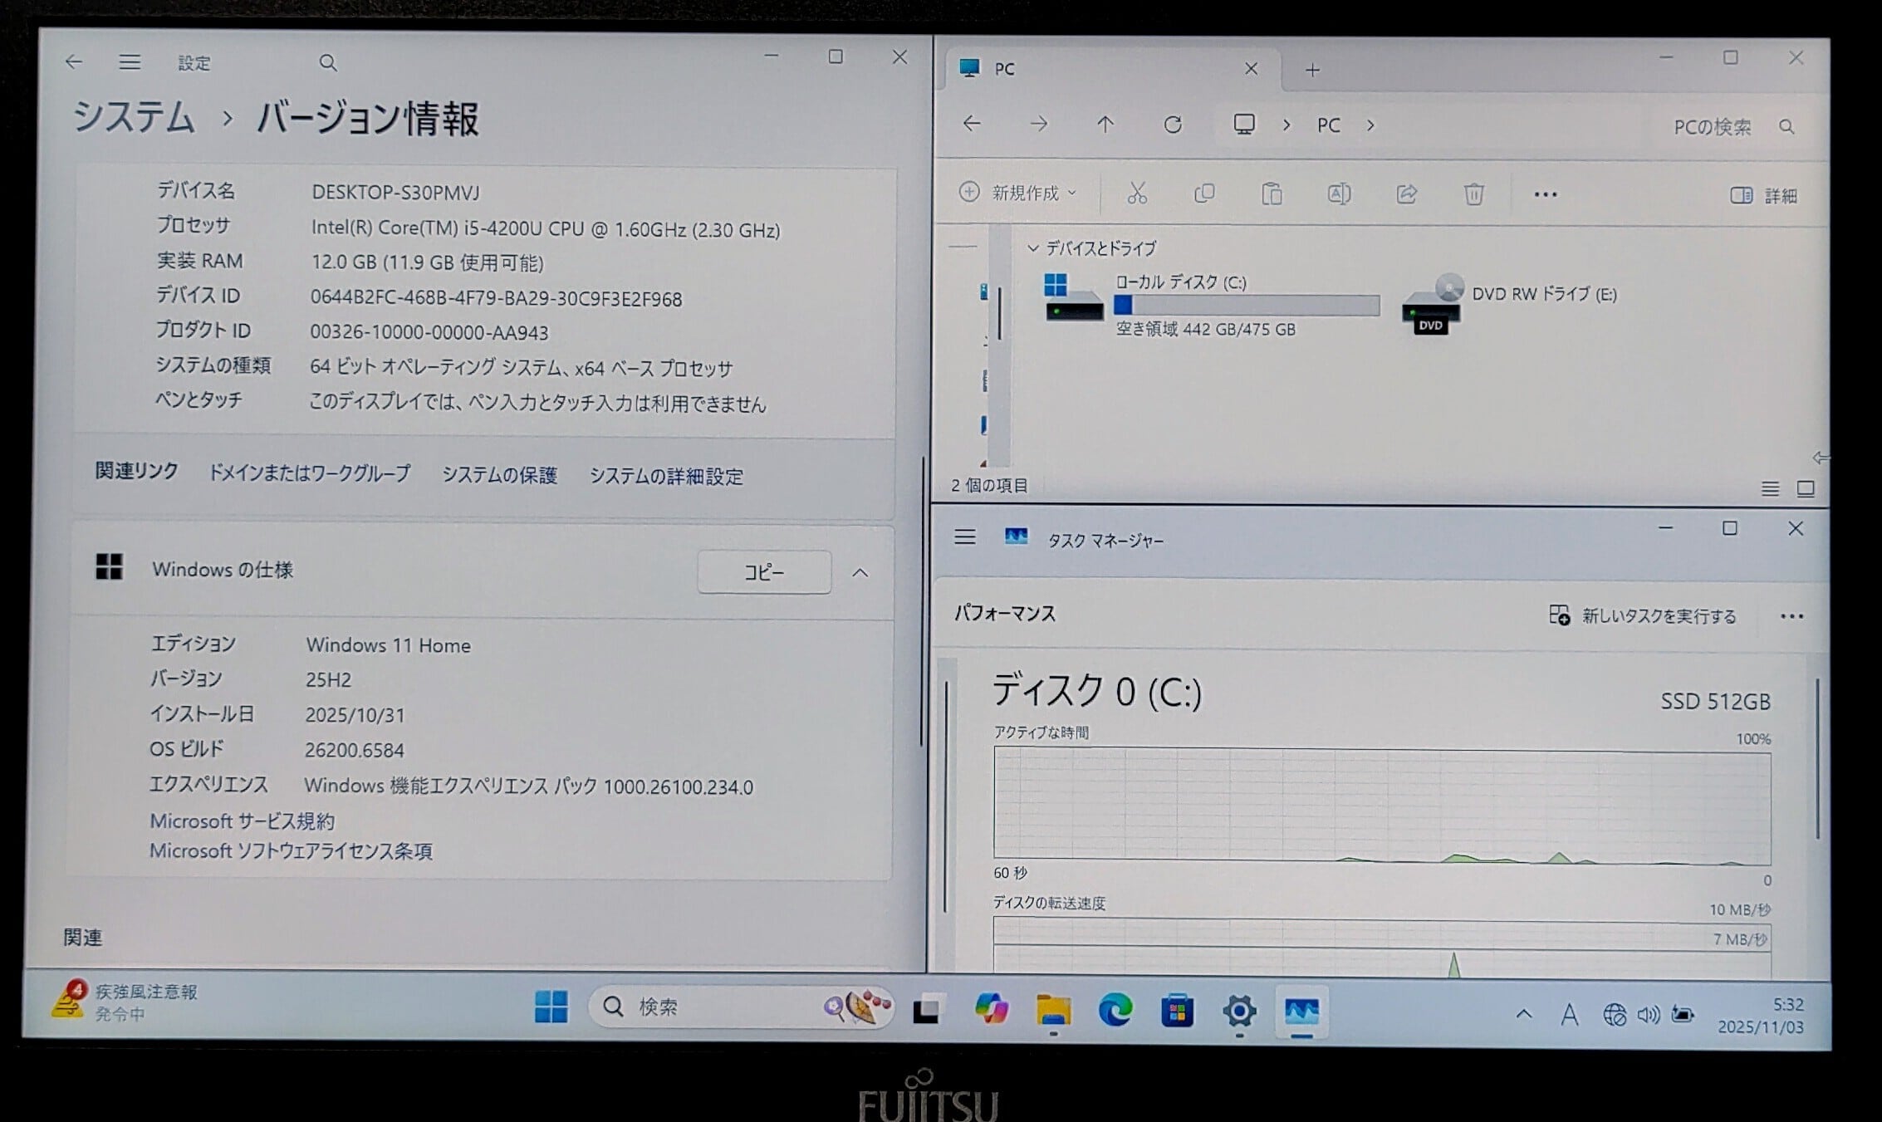The height and width of the screenshot is (1122, 1882).
Task: Switch Explorer to details list view
Action: pos(1770,489)
